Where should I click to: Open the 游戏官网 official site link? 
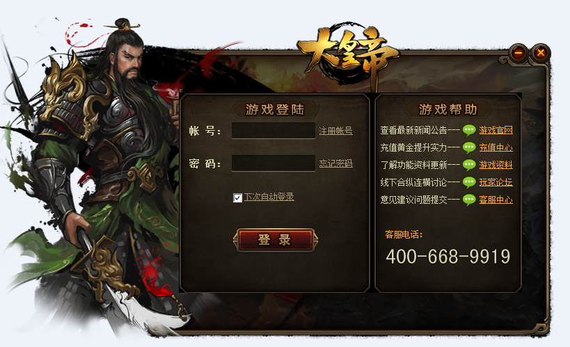496,130
